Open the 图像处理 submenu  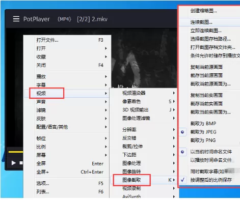pos(144,163)
